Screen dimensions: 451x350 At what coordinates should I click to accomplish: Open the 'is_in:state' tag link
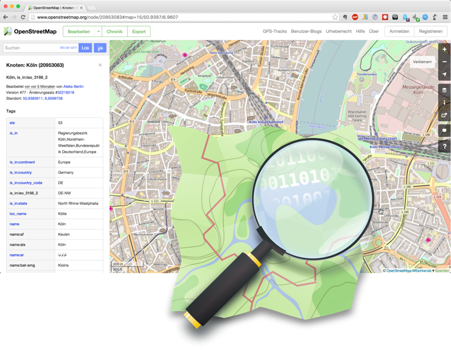pyautogui.click(x=18, y=204)
